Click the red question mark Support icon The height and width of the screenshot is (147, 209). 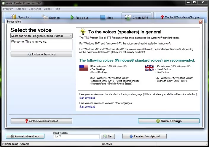click(162, 17)
